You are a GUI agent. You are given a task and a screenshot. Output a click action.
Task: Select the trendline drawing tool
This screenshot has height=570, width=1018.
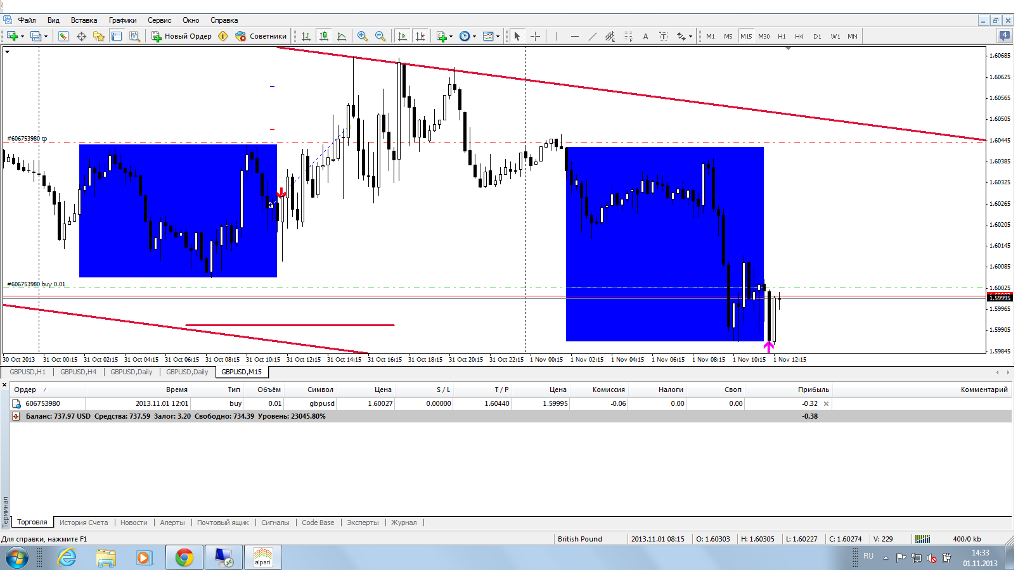coord(592,36)
